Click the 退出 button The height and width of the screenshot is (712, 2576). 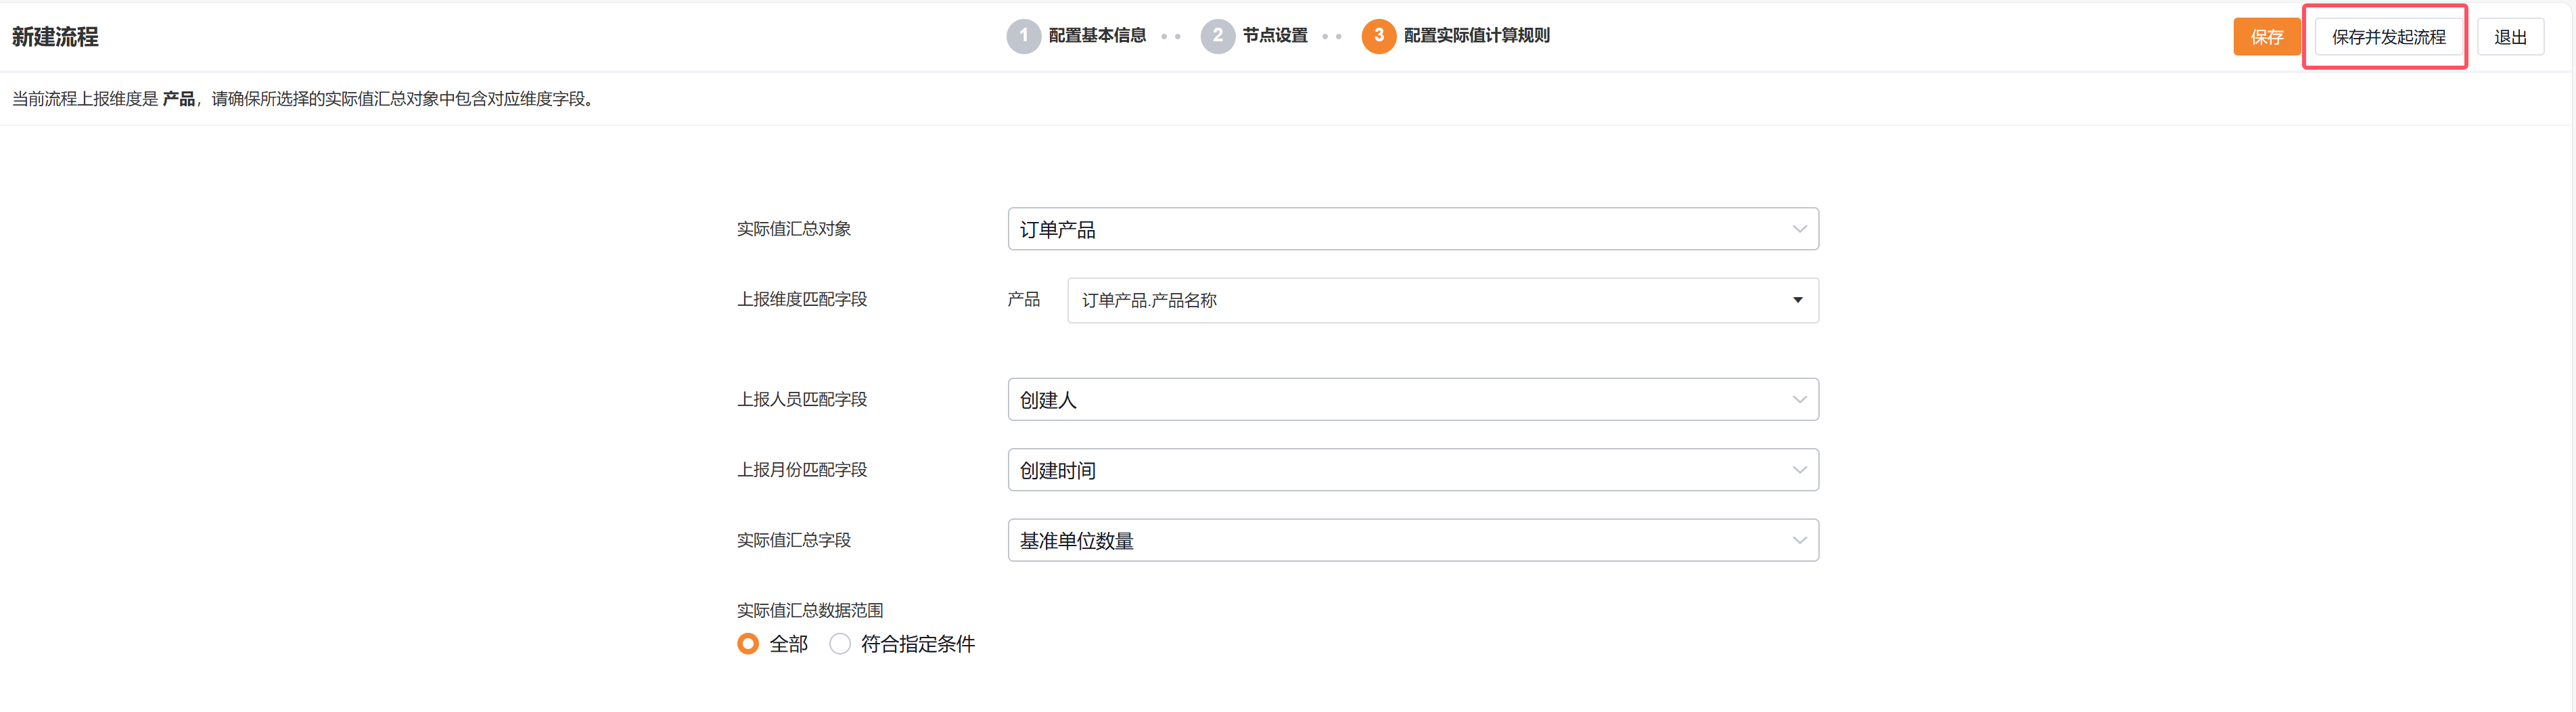click(x=2510, y=37)
